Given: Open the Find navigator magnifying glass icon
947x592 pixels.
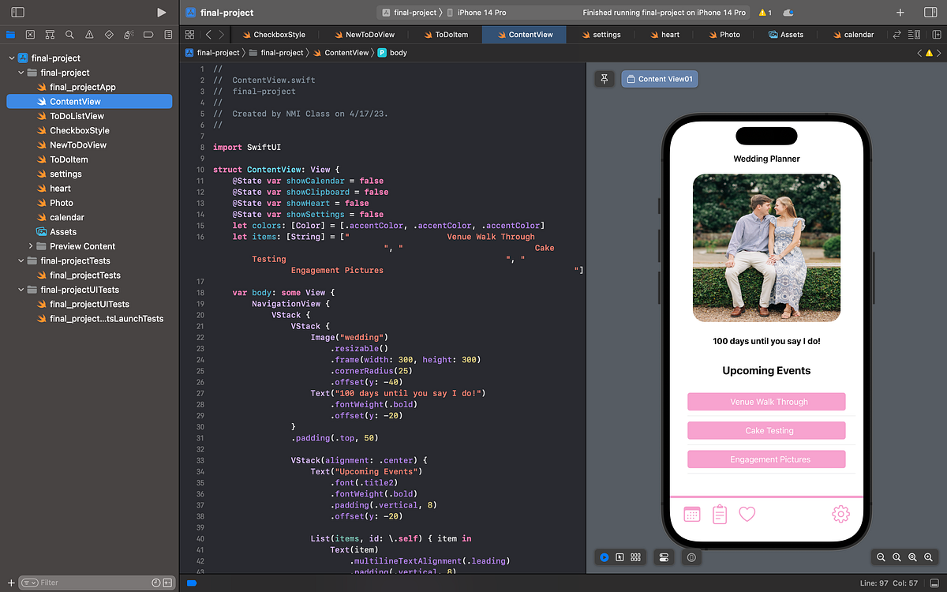Looking at the screenshot, I should tap(69, 35).
